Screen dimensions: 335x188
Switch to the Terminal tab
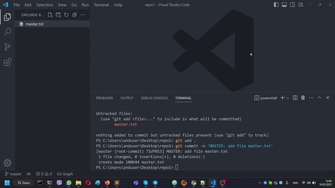pyautogui.click(x=183, y=98)
